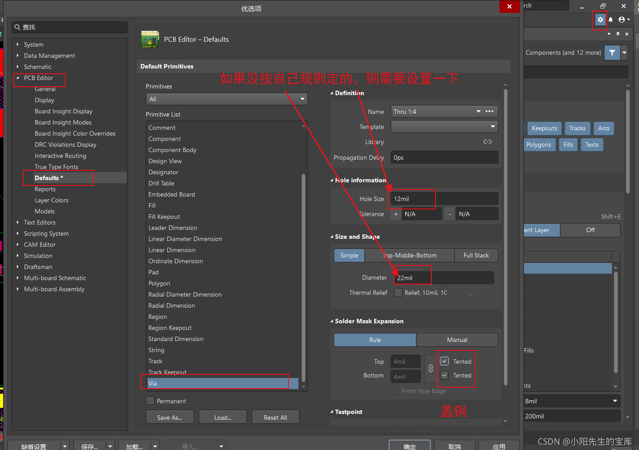Open the via Name dropdown
This screenshot has width=639, height=450.
(x=479, y=111)
